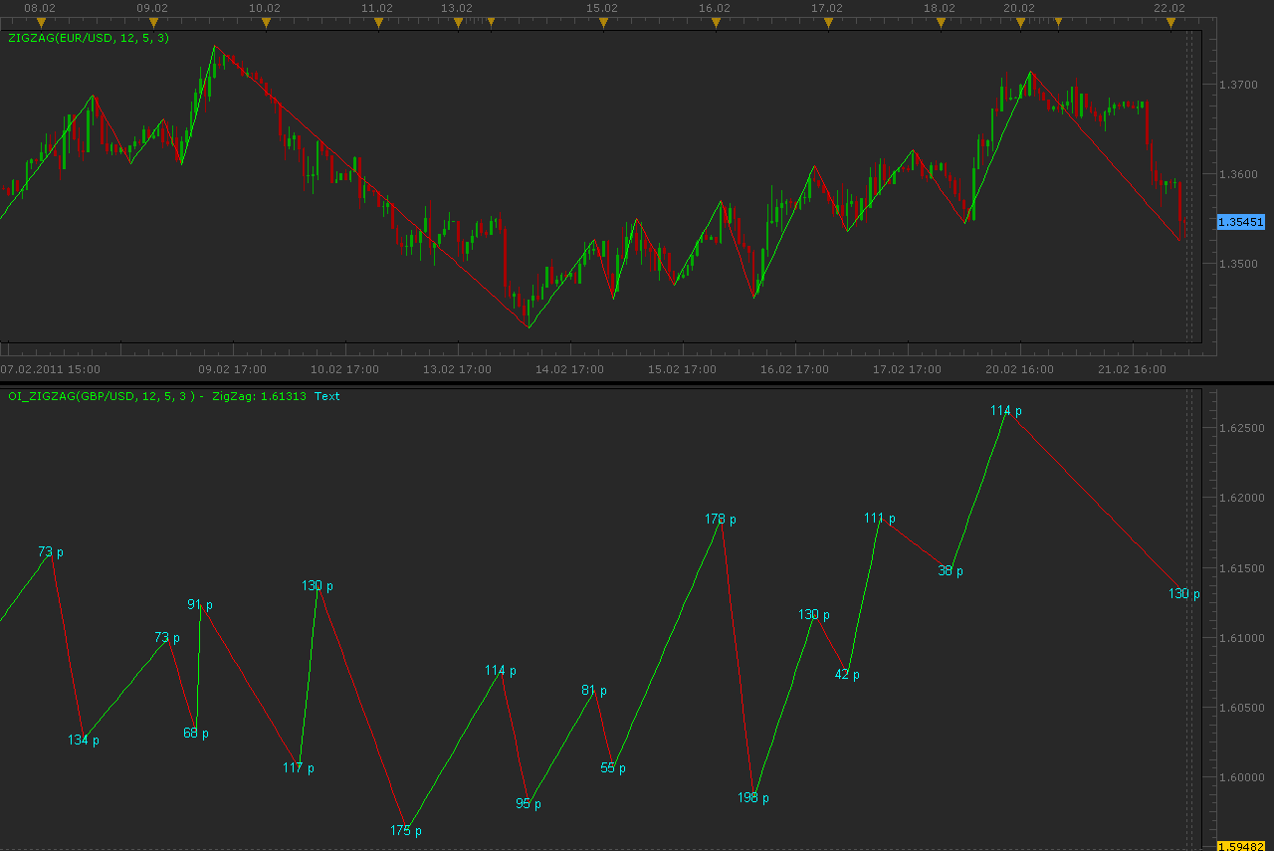Click the OI_ZIGZAG(GBP/USD, 12, 5, 3) indicator label
The width and height of the screenshot is (1274, 851).
[x=103, y=396]
